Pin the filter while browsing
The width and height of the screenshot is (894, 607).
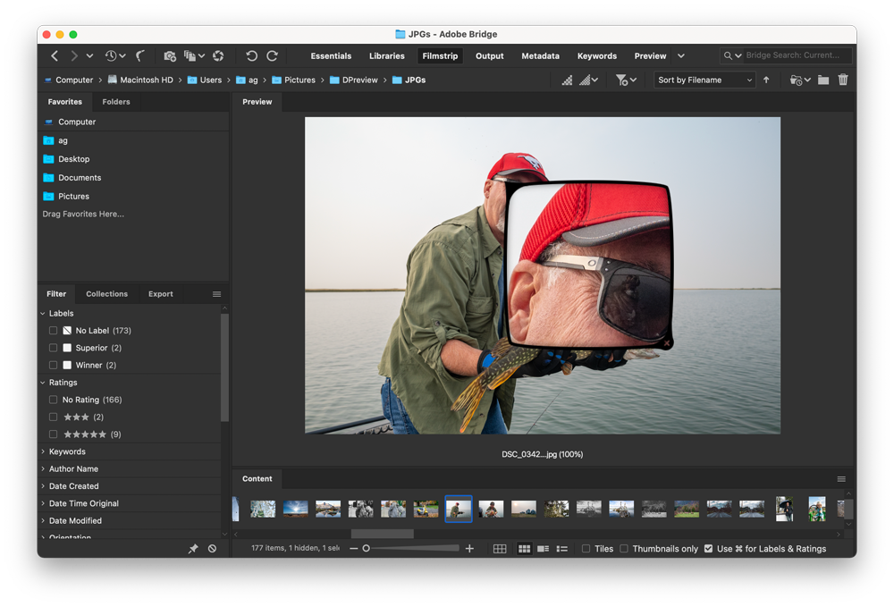pyautogui.click(x=193, y=548)
